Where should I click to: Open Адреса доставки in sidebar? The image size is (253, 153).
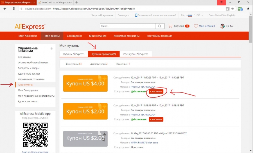click(x=28, y=101)
